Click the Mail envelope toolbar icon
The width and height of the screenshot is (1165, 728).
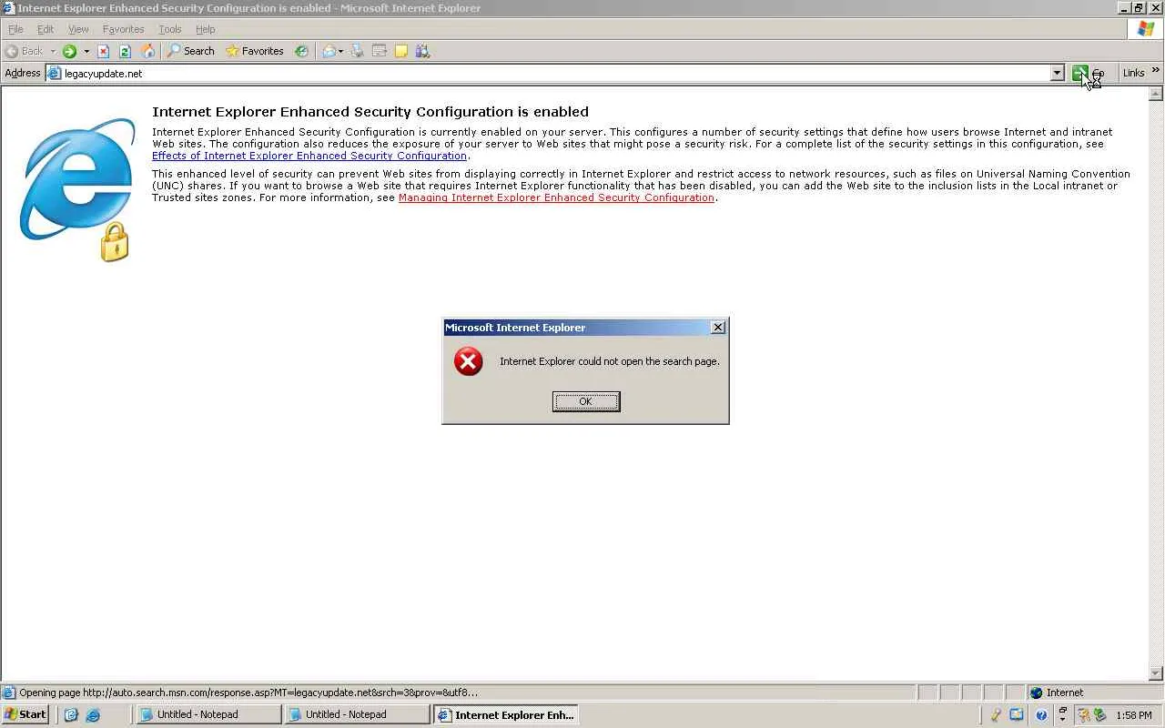329,51
